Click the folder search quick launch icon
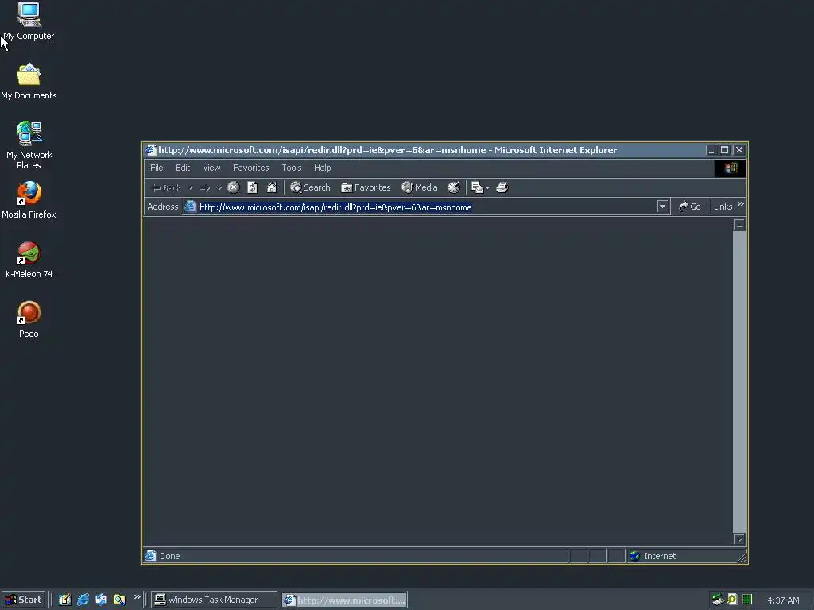This screenshot has width=814, height=610. 119,600
